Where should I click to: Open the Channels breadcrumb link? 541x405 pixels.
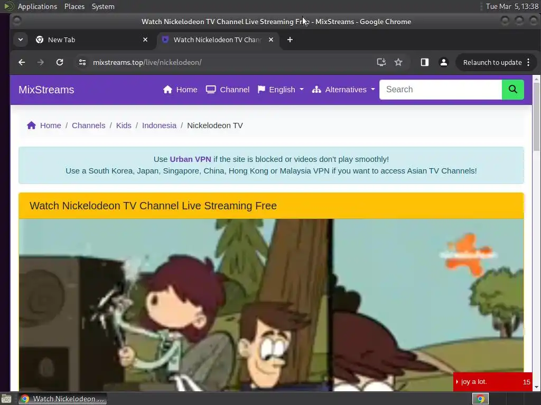point(88,126)
